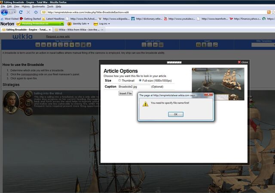This screenshot has height=193, width=275.
Task: Open the History menu
Action: point(26,6)
